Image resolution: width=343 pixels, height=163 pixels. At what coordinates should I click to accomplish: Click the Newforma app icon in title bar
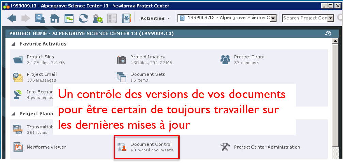(x=6, y=6)
